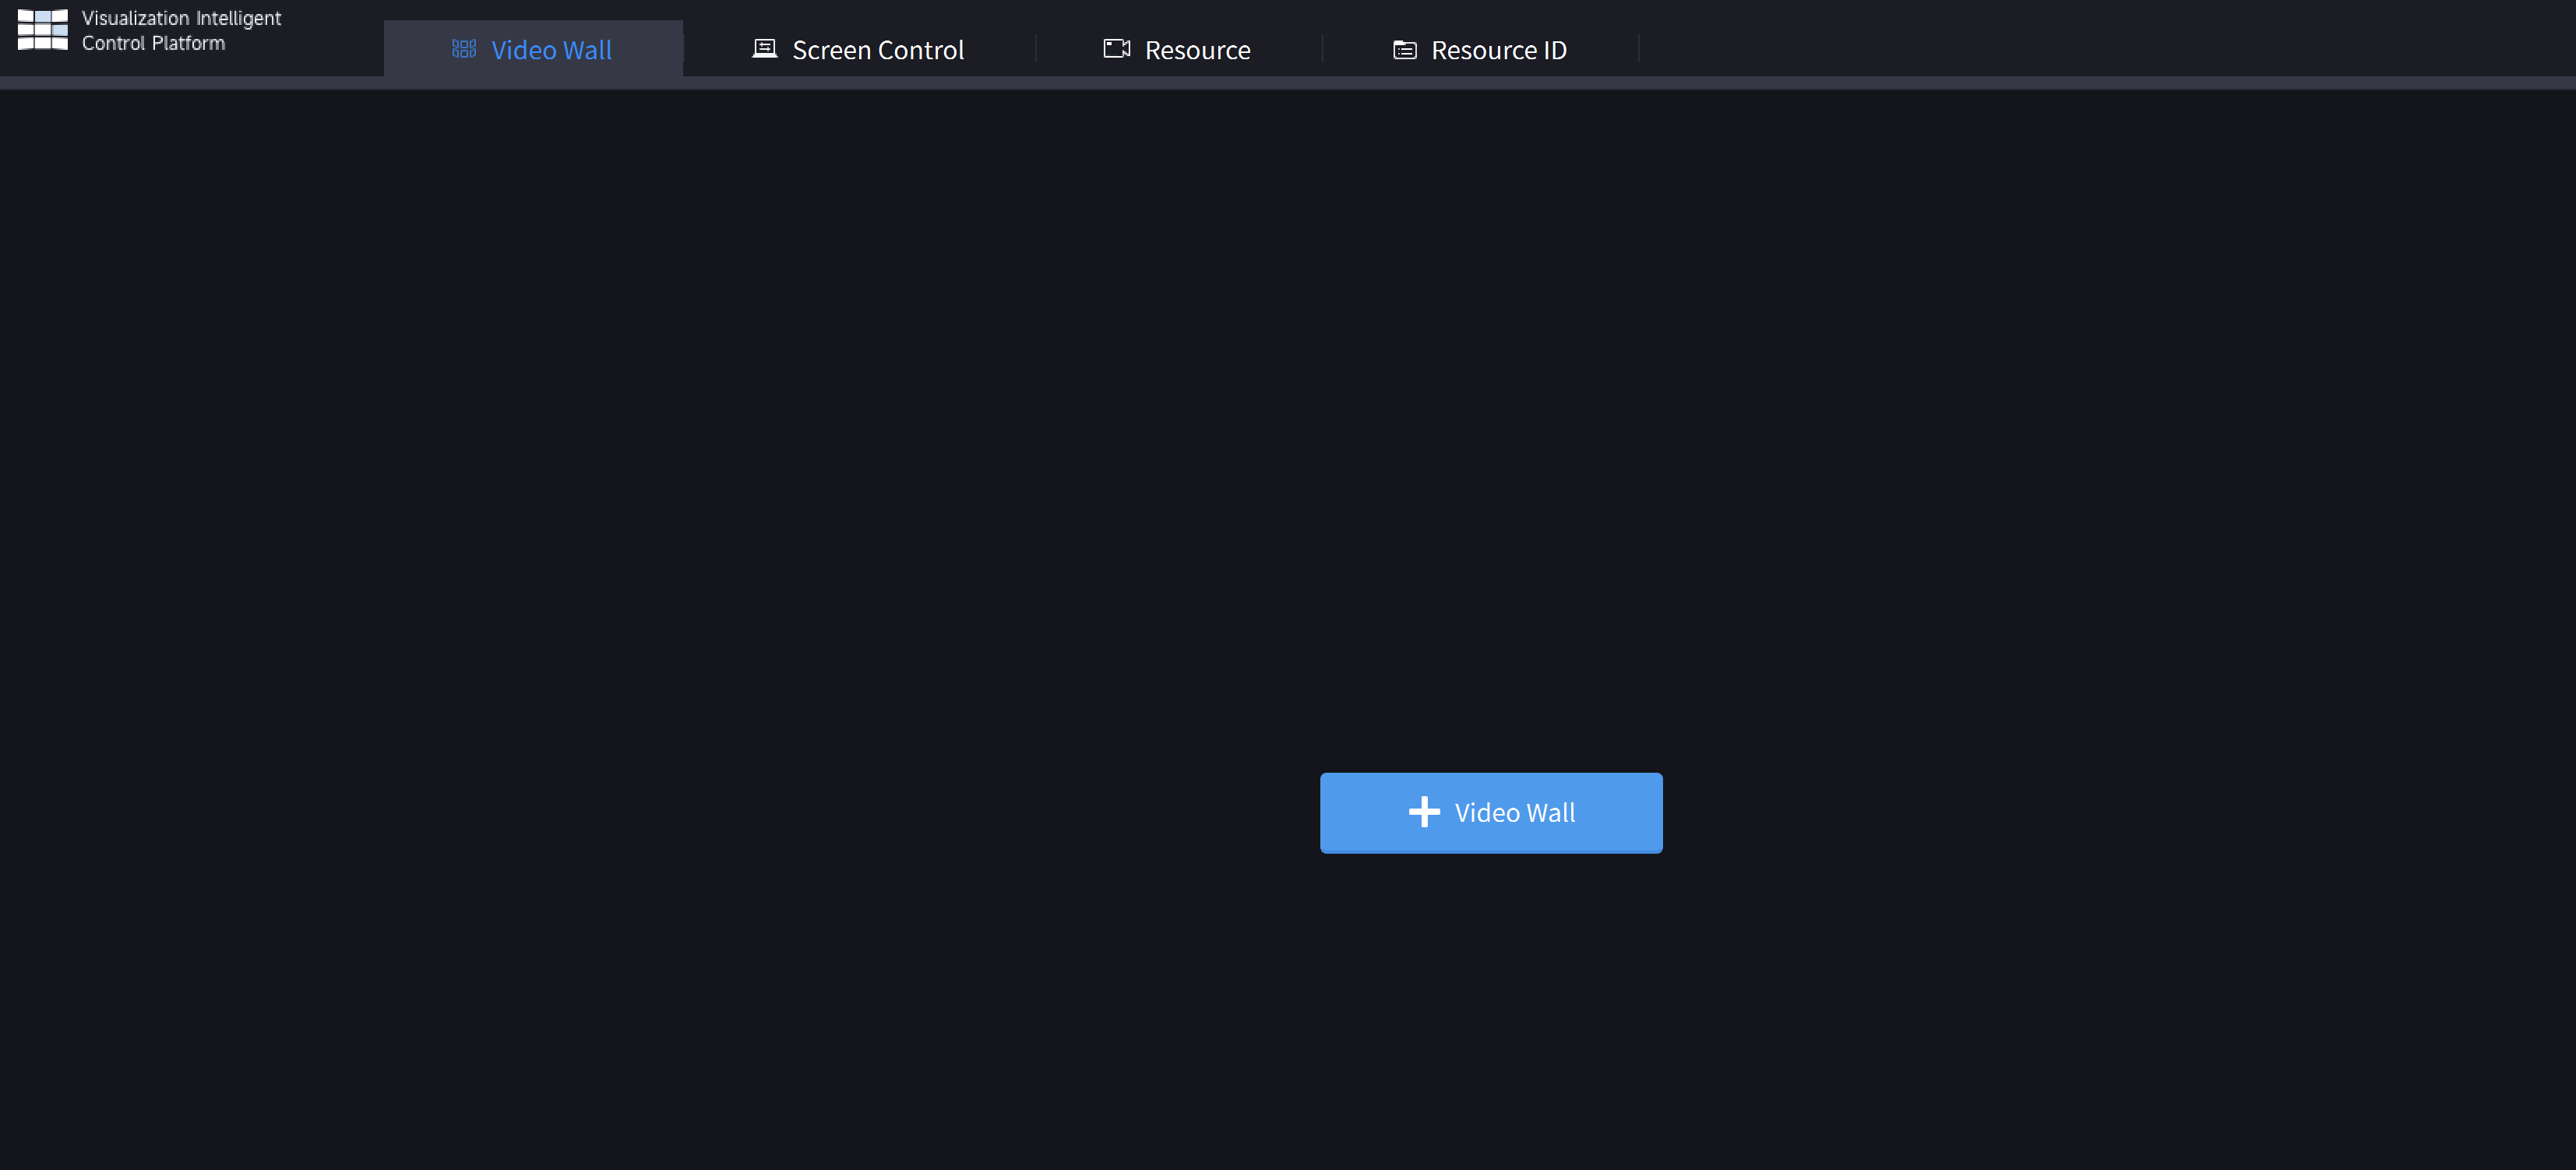Click the Visualization Intelligent Control Platform title

[181, 30]
